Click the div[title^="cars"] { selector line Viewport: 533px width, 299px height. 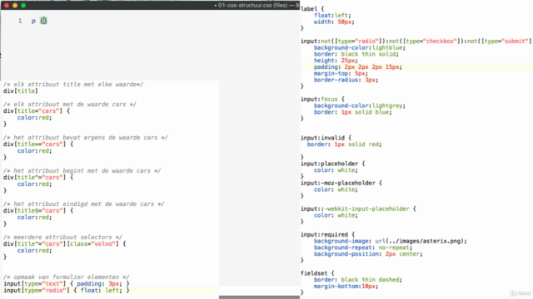point(38,177)
